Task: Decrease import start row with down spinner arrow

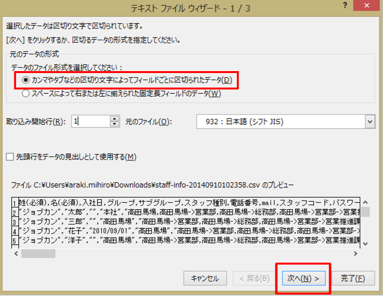Action: (x=114, y=125)
